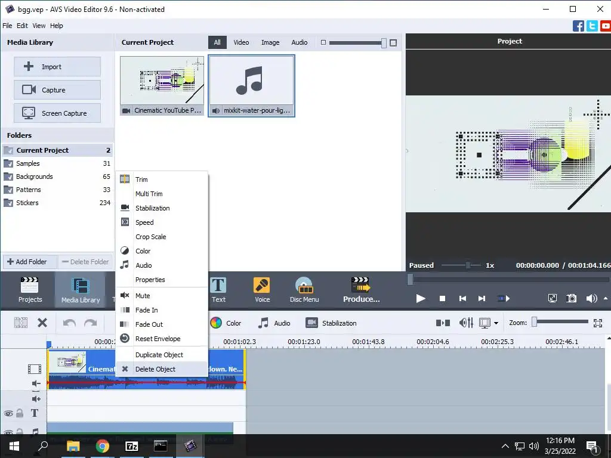This screenshot has height=458, width=611.
Task: Click the Import button
Action: tap(57, 67)
